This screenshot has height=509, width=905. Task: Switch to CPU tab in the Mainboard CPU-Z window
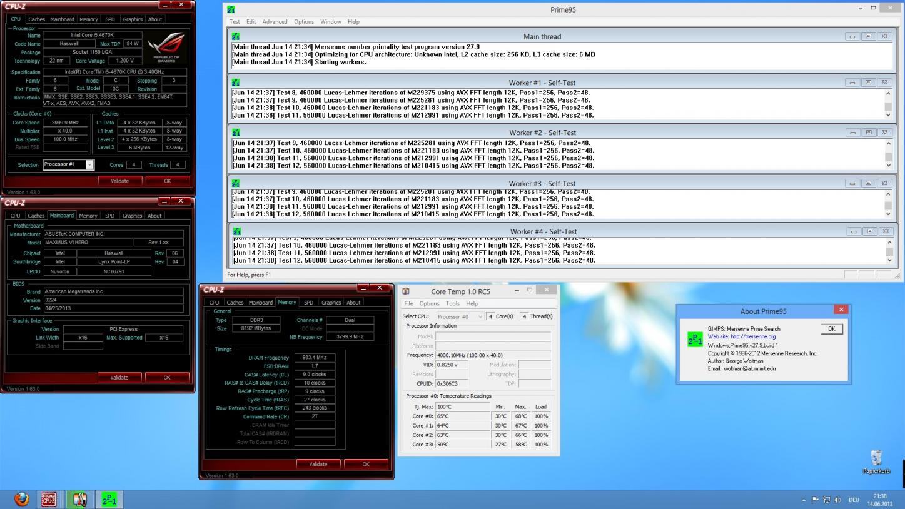pos(15,216)
